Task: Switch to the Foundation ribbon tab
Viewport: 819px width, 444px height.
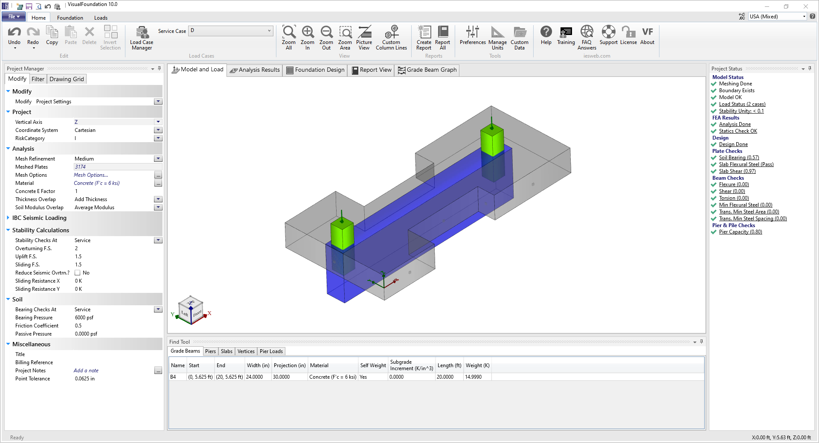Action: coord(70,18)
